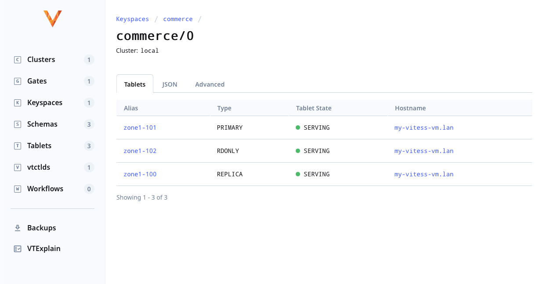Click the VTExplain icon
This screenshot has width=543, height=284.
point(17,248)
